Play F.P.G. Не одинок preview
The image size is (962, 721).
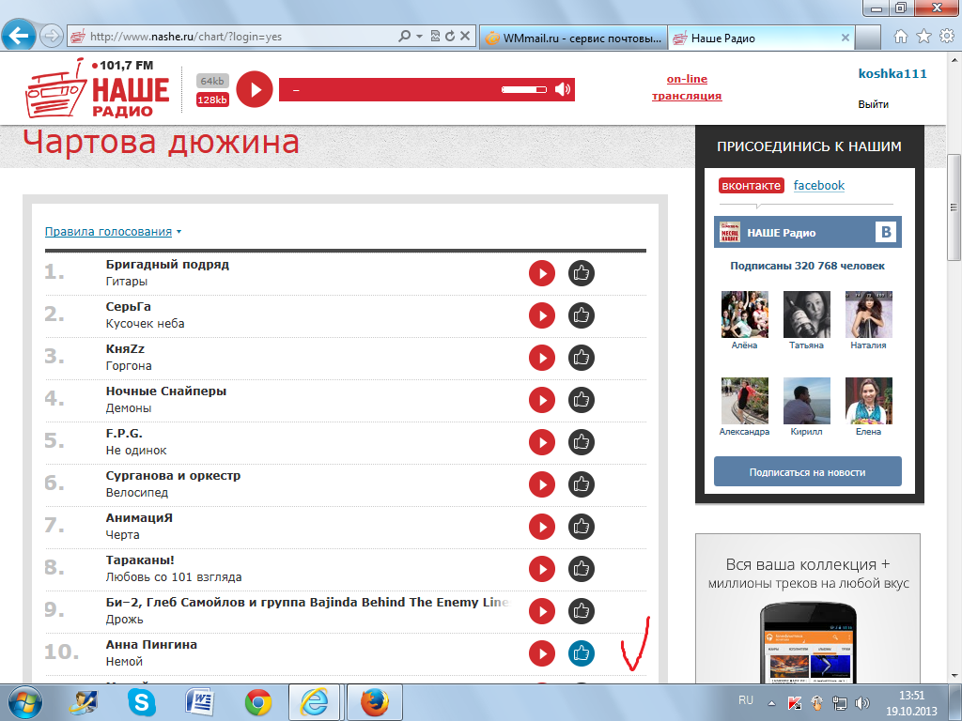coord(542,443)
